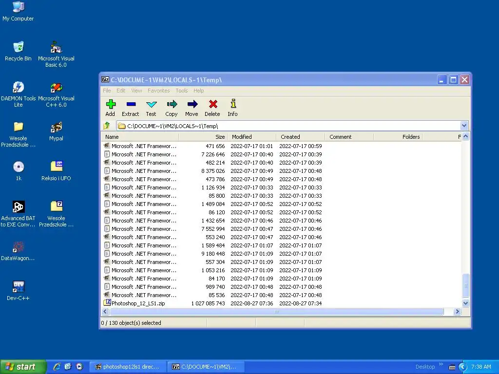The image size is (499, 374).
Task: Select DAEMON Tools Lite desktop icon
Action: [x=18, y=94]
